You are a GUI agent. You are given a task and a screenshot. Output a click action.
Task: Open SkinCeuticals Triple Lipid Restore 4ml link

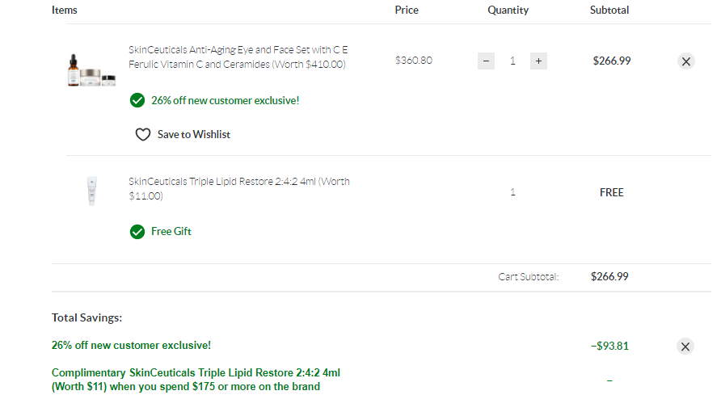238,188
